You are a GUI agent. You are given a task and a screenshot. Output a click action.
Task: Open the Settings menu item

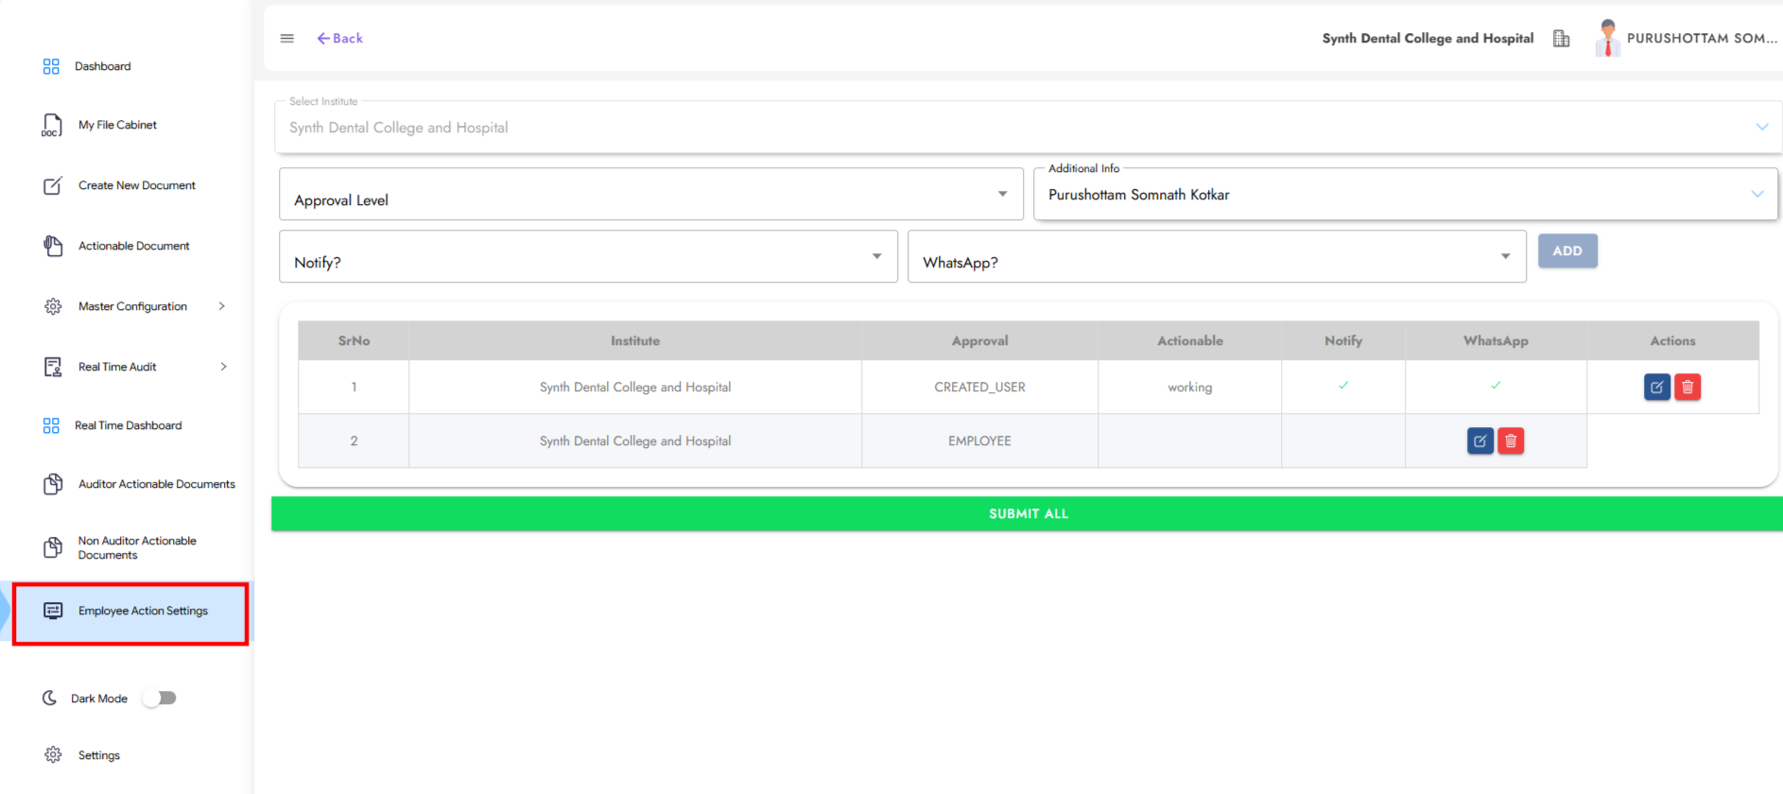[99, 755]
